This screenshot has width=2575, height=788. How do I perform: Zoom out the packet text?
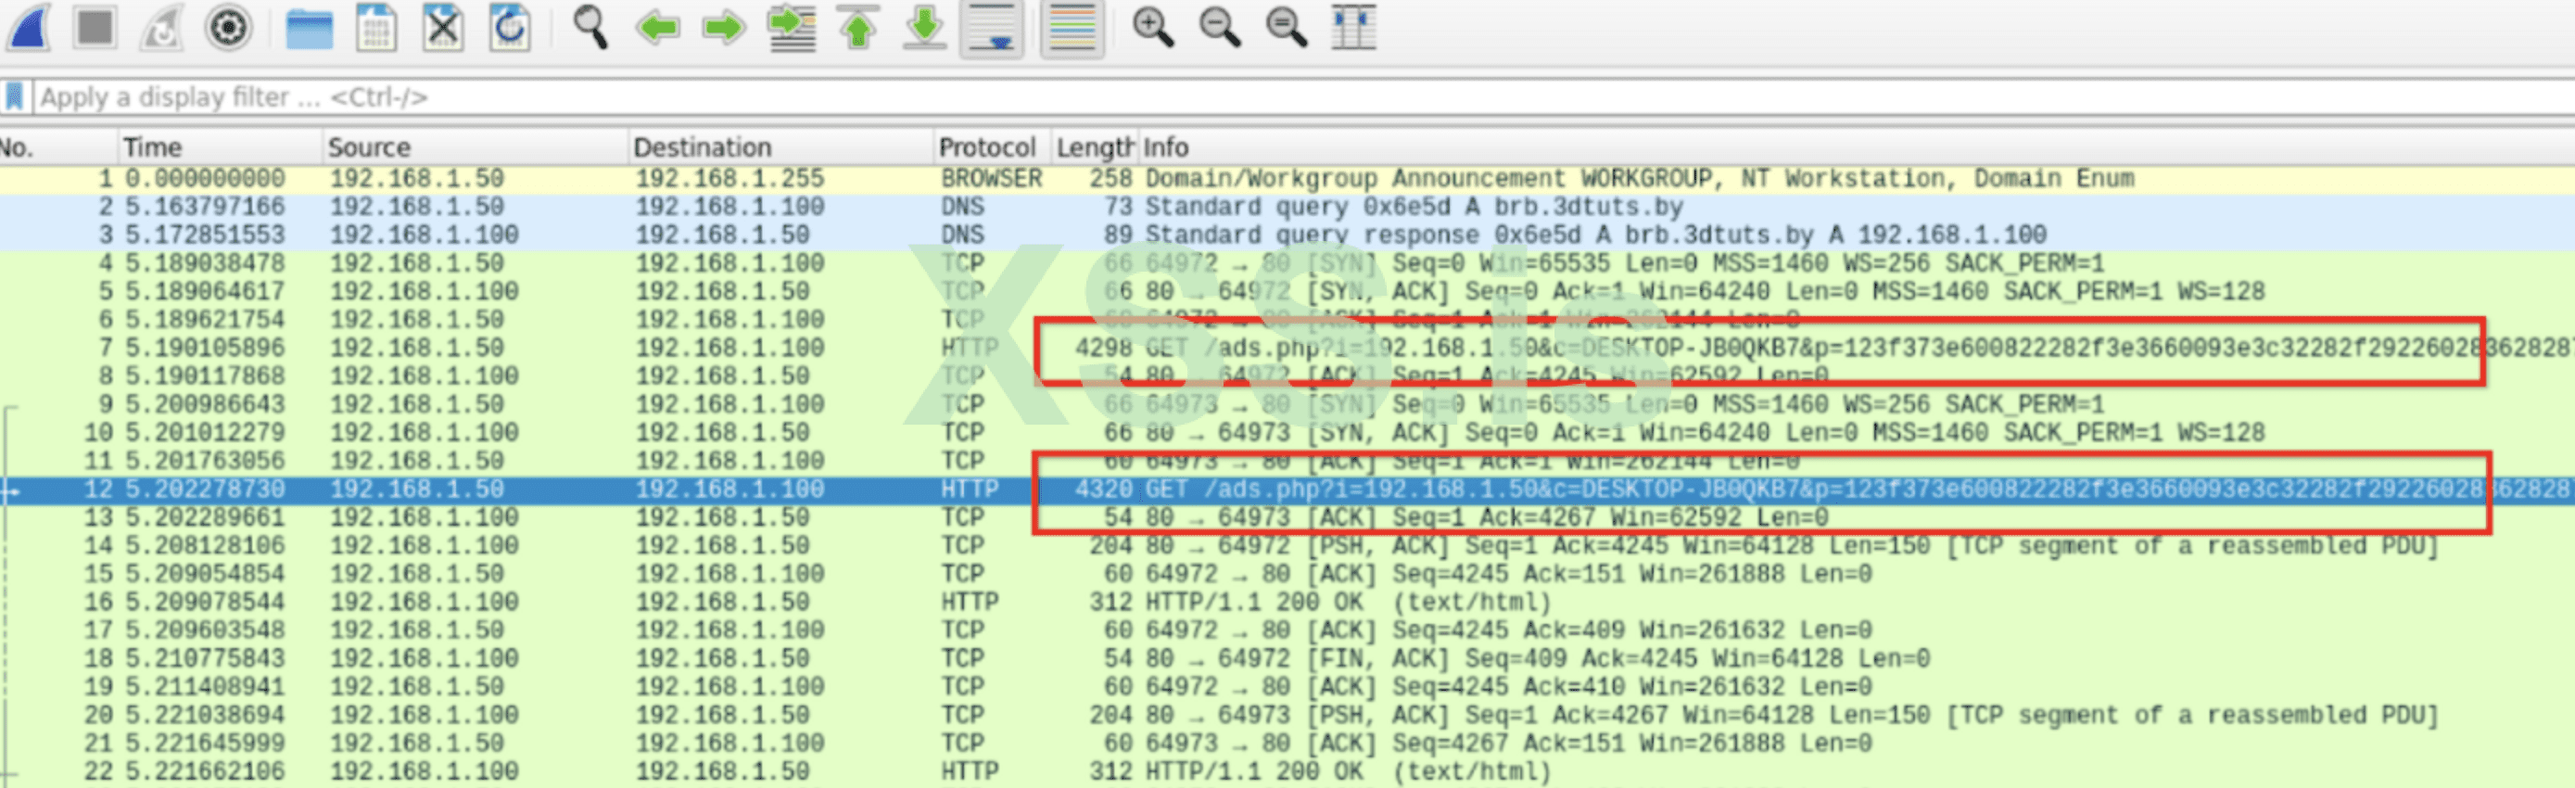pos(1220,27)
